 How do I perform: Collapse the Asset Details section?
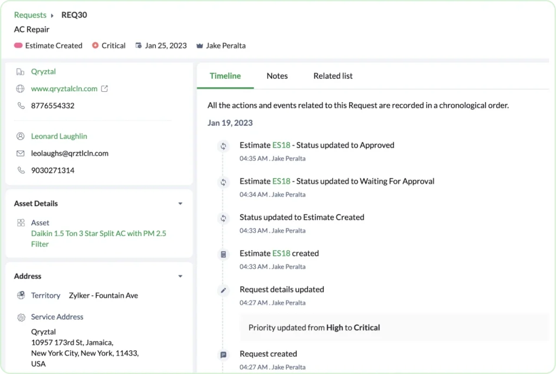tap(180, 204)
